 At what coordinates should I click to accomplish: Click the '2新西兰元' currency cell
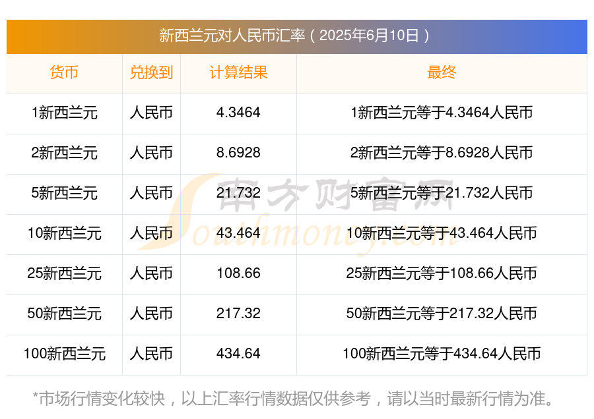[65, 153]
